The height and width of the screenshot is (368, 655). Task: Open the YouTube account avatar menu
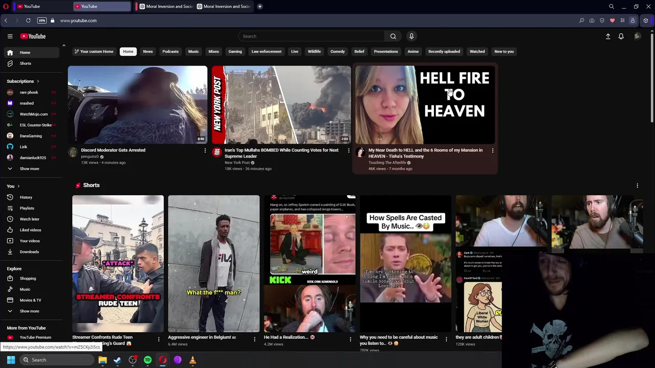click(637, 36)
